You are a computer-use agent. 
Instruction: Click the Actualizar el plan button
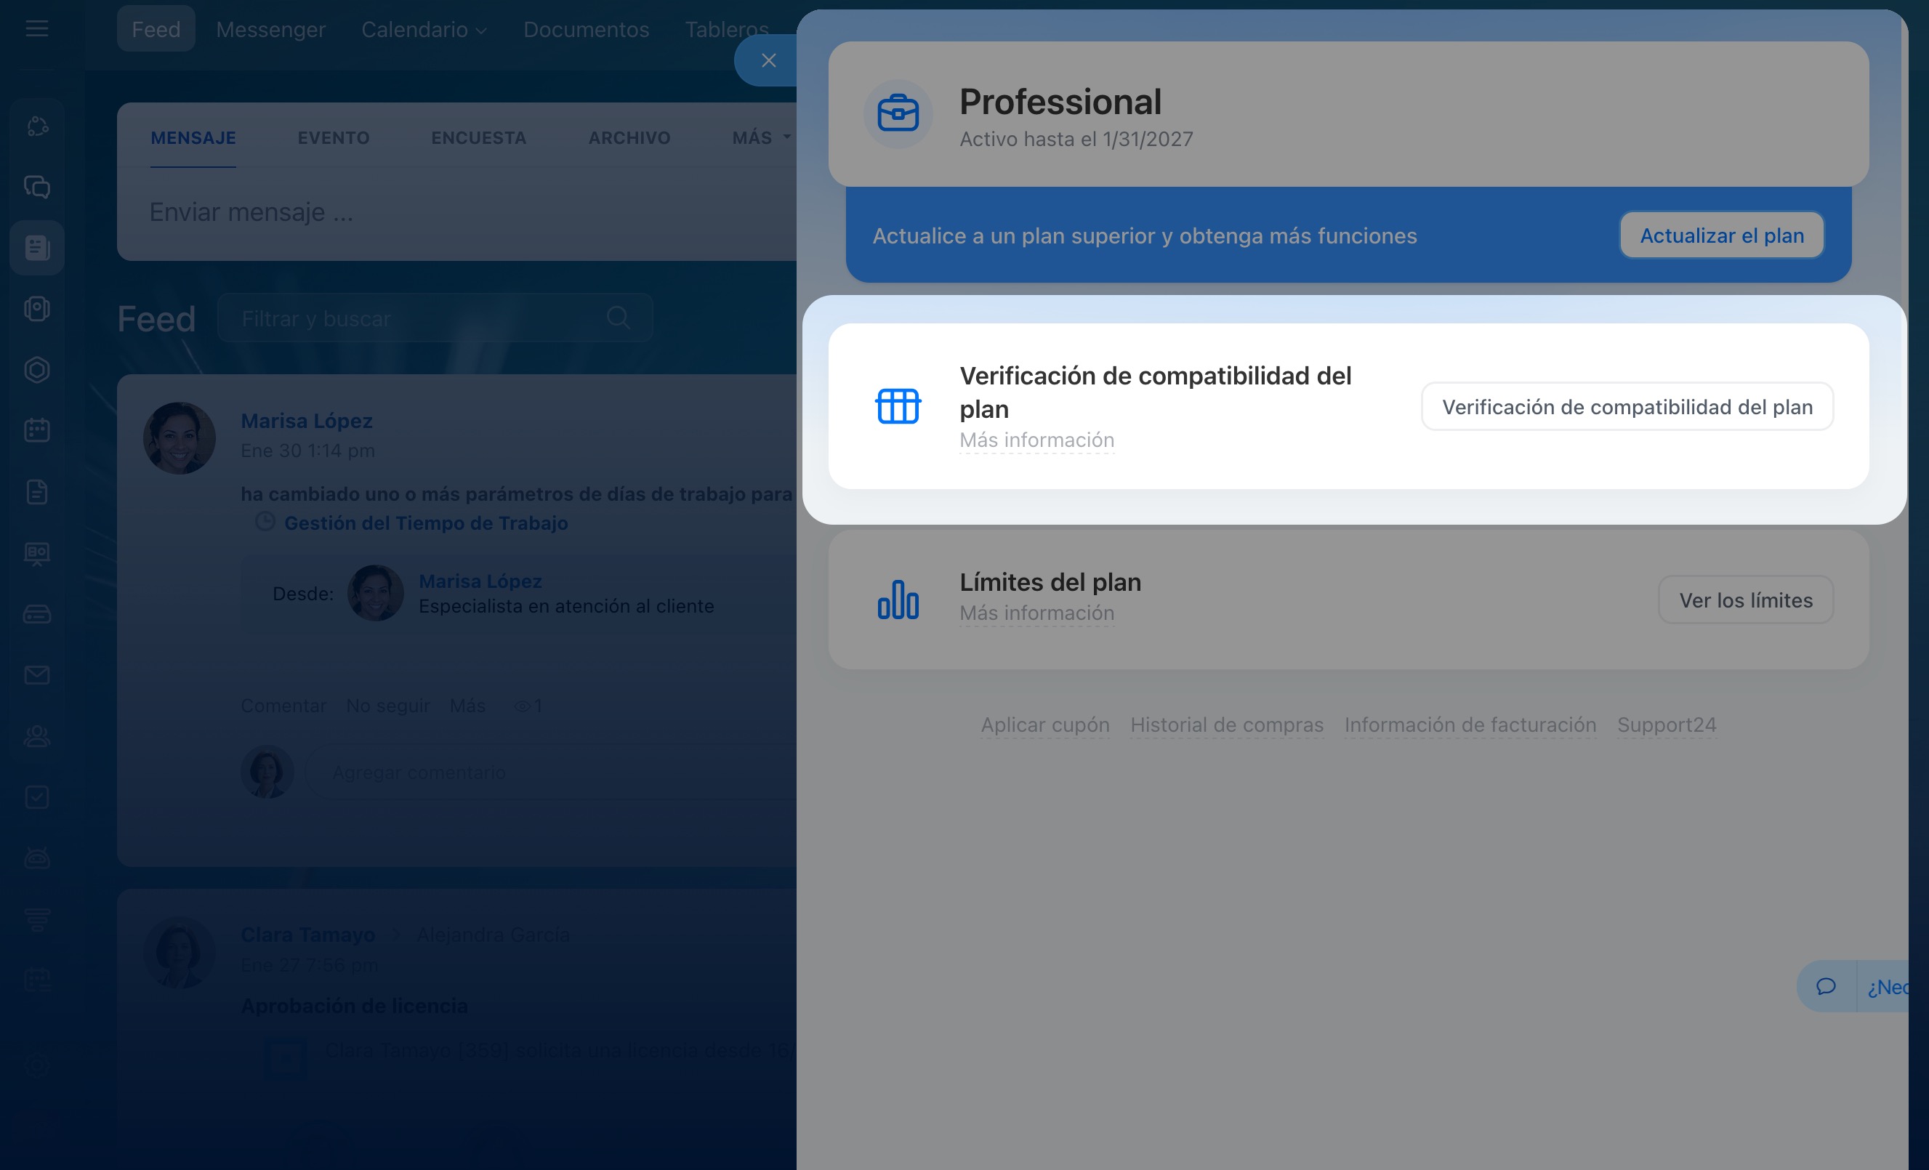[1720, 235]
